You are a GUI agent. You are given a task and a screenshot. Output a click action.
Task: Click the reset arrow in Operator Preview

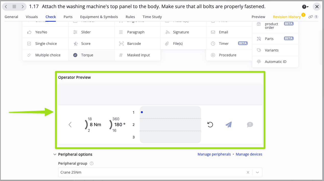click(x=210, y=125)
